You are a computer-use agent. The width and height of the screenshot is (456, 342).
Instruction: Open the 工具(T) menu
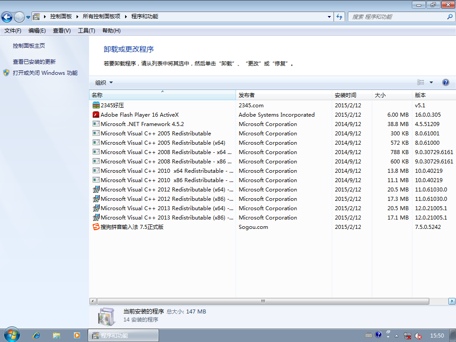pos(86,31)
